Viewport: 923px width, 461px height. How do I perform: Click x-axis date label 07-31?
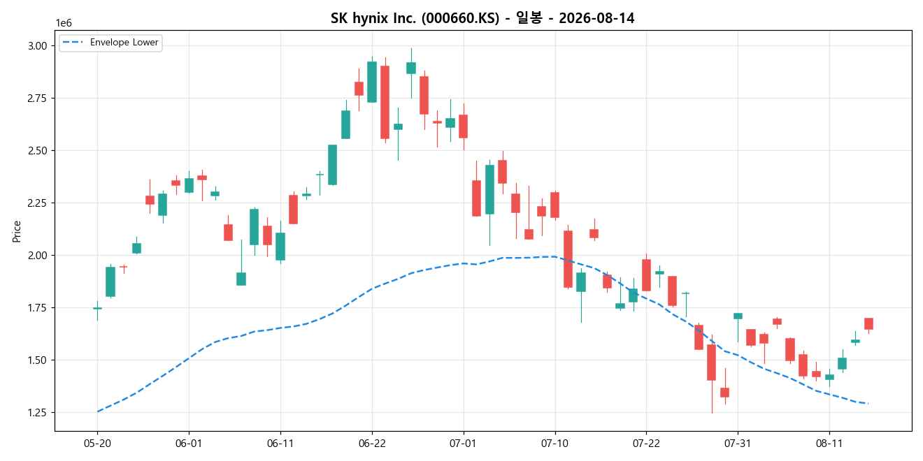(738, 443)
